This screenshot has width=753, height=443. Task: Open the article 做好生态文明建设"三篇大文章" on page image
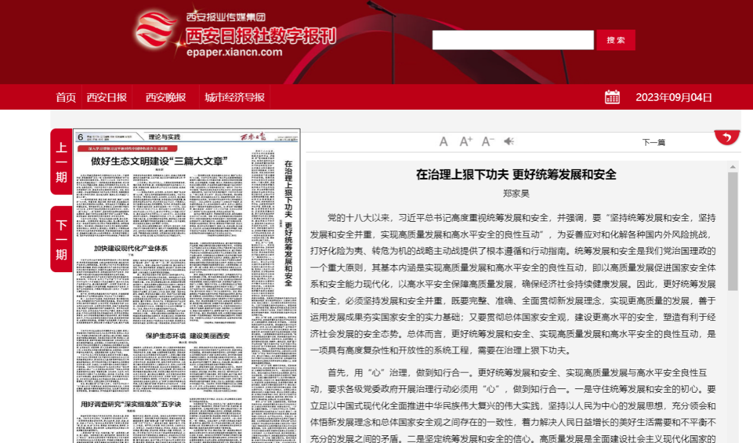(x=159, y=161)
